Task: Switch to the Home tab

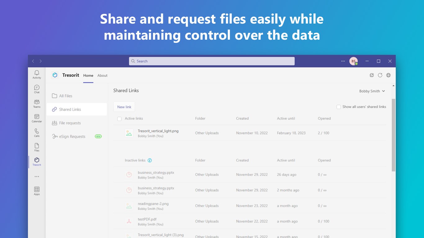Action: click(88, 75)
